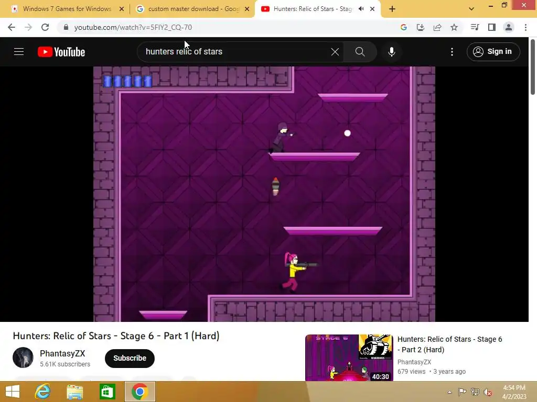Go to YouTube home via logo
This screenshot has width=537, height=402.
61,52
